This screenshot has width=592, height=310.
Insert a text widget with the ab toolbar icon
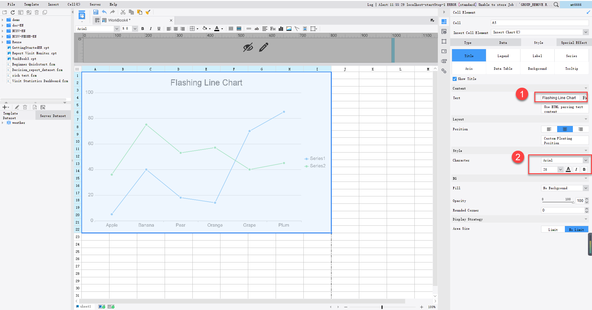[x=257, y=28]
